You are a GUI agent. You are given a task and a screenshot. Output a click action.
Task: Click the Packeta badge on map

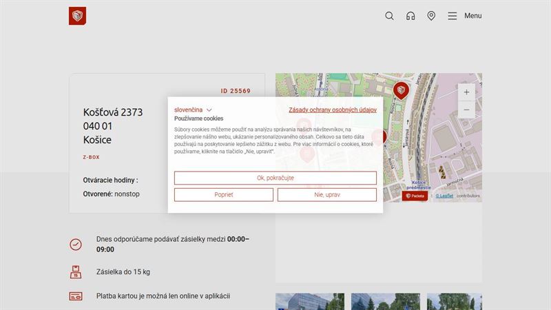pos(415,196)
